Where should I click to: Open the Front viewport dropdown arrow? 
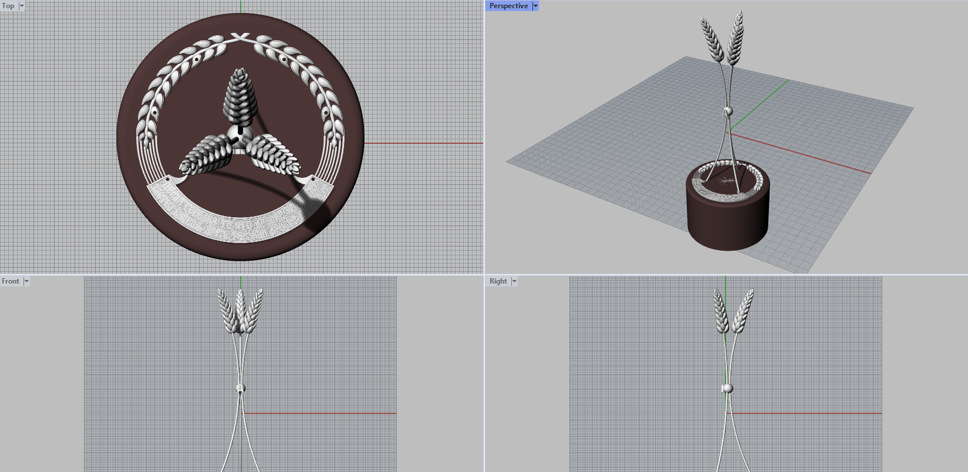click(26, 281)
